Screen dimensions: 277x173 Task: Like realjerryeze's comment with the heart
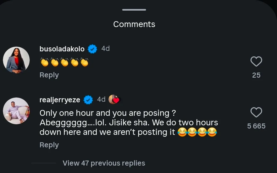pos(256,113)
